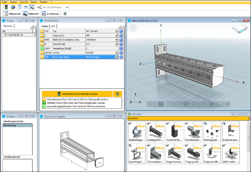Screen dimensions: 251x172
Task: Collapse legend with double chevron button
Action: (x=117, y=94)
